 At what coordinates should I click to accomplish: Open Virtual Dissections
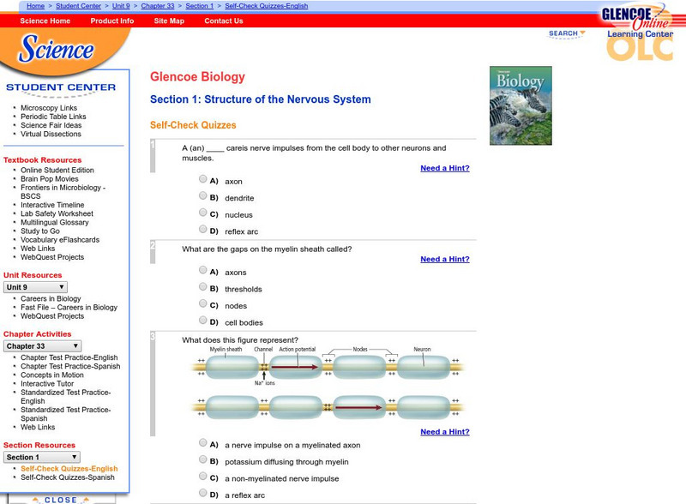coord(51,134)
